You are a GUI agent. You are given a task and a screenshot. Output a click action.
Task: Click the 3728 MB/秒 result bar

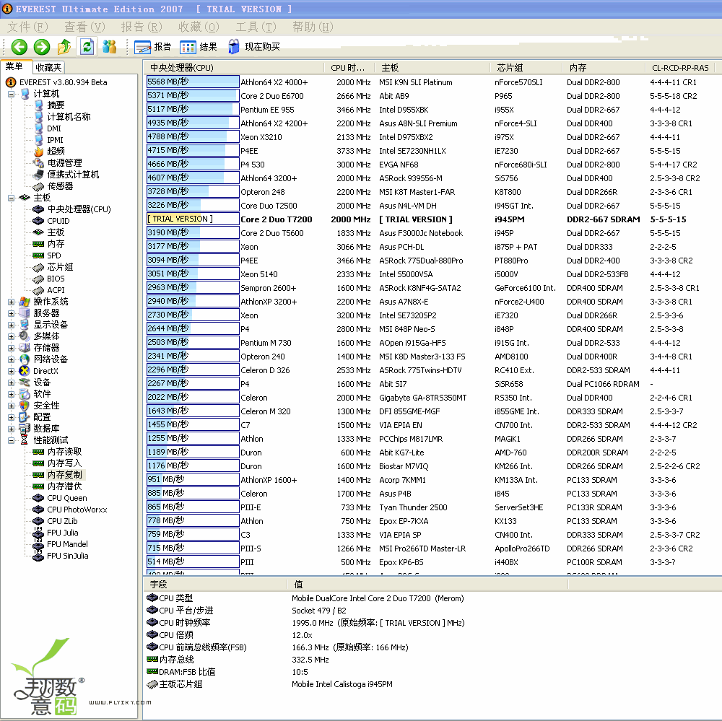pyautogui.click(x=193, y=191)
